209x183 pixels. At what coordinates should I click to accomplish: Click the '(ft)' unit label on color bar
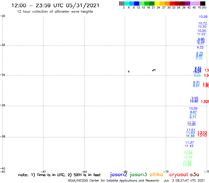click(x=204, y=7)
